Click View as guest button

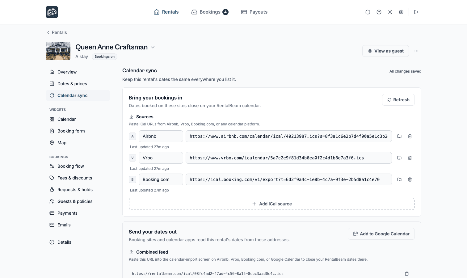[385, 51]
